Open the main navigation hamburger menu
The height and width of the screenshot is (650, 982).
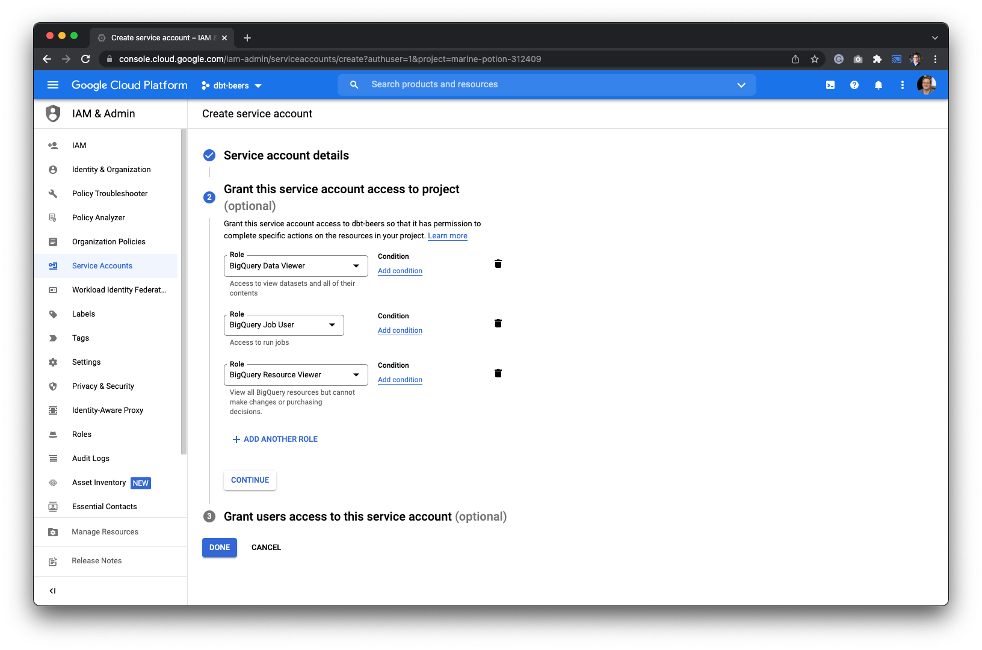pos(53,85)
